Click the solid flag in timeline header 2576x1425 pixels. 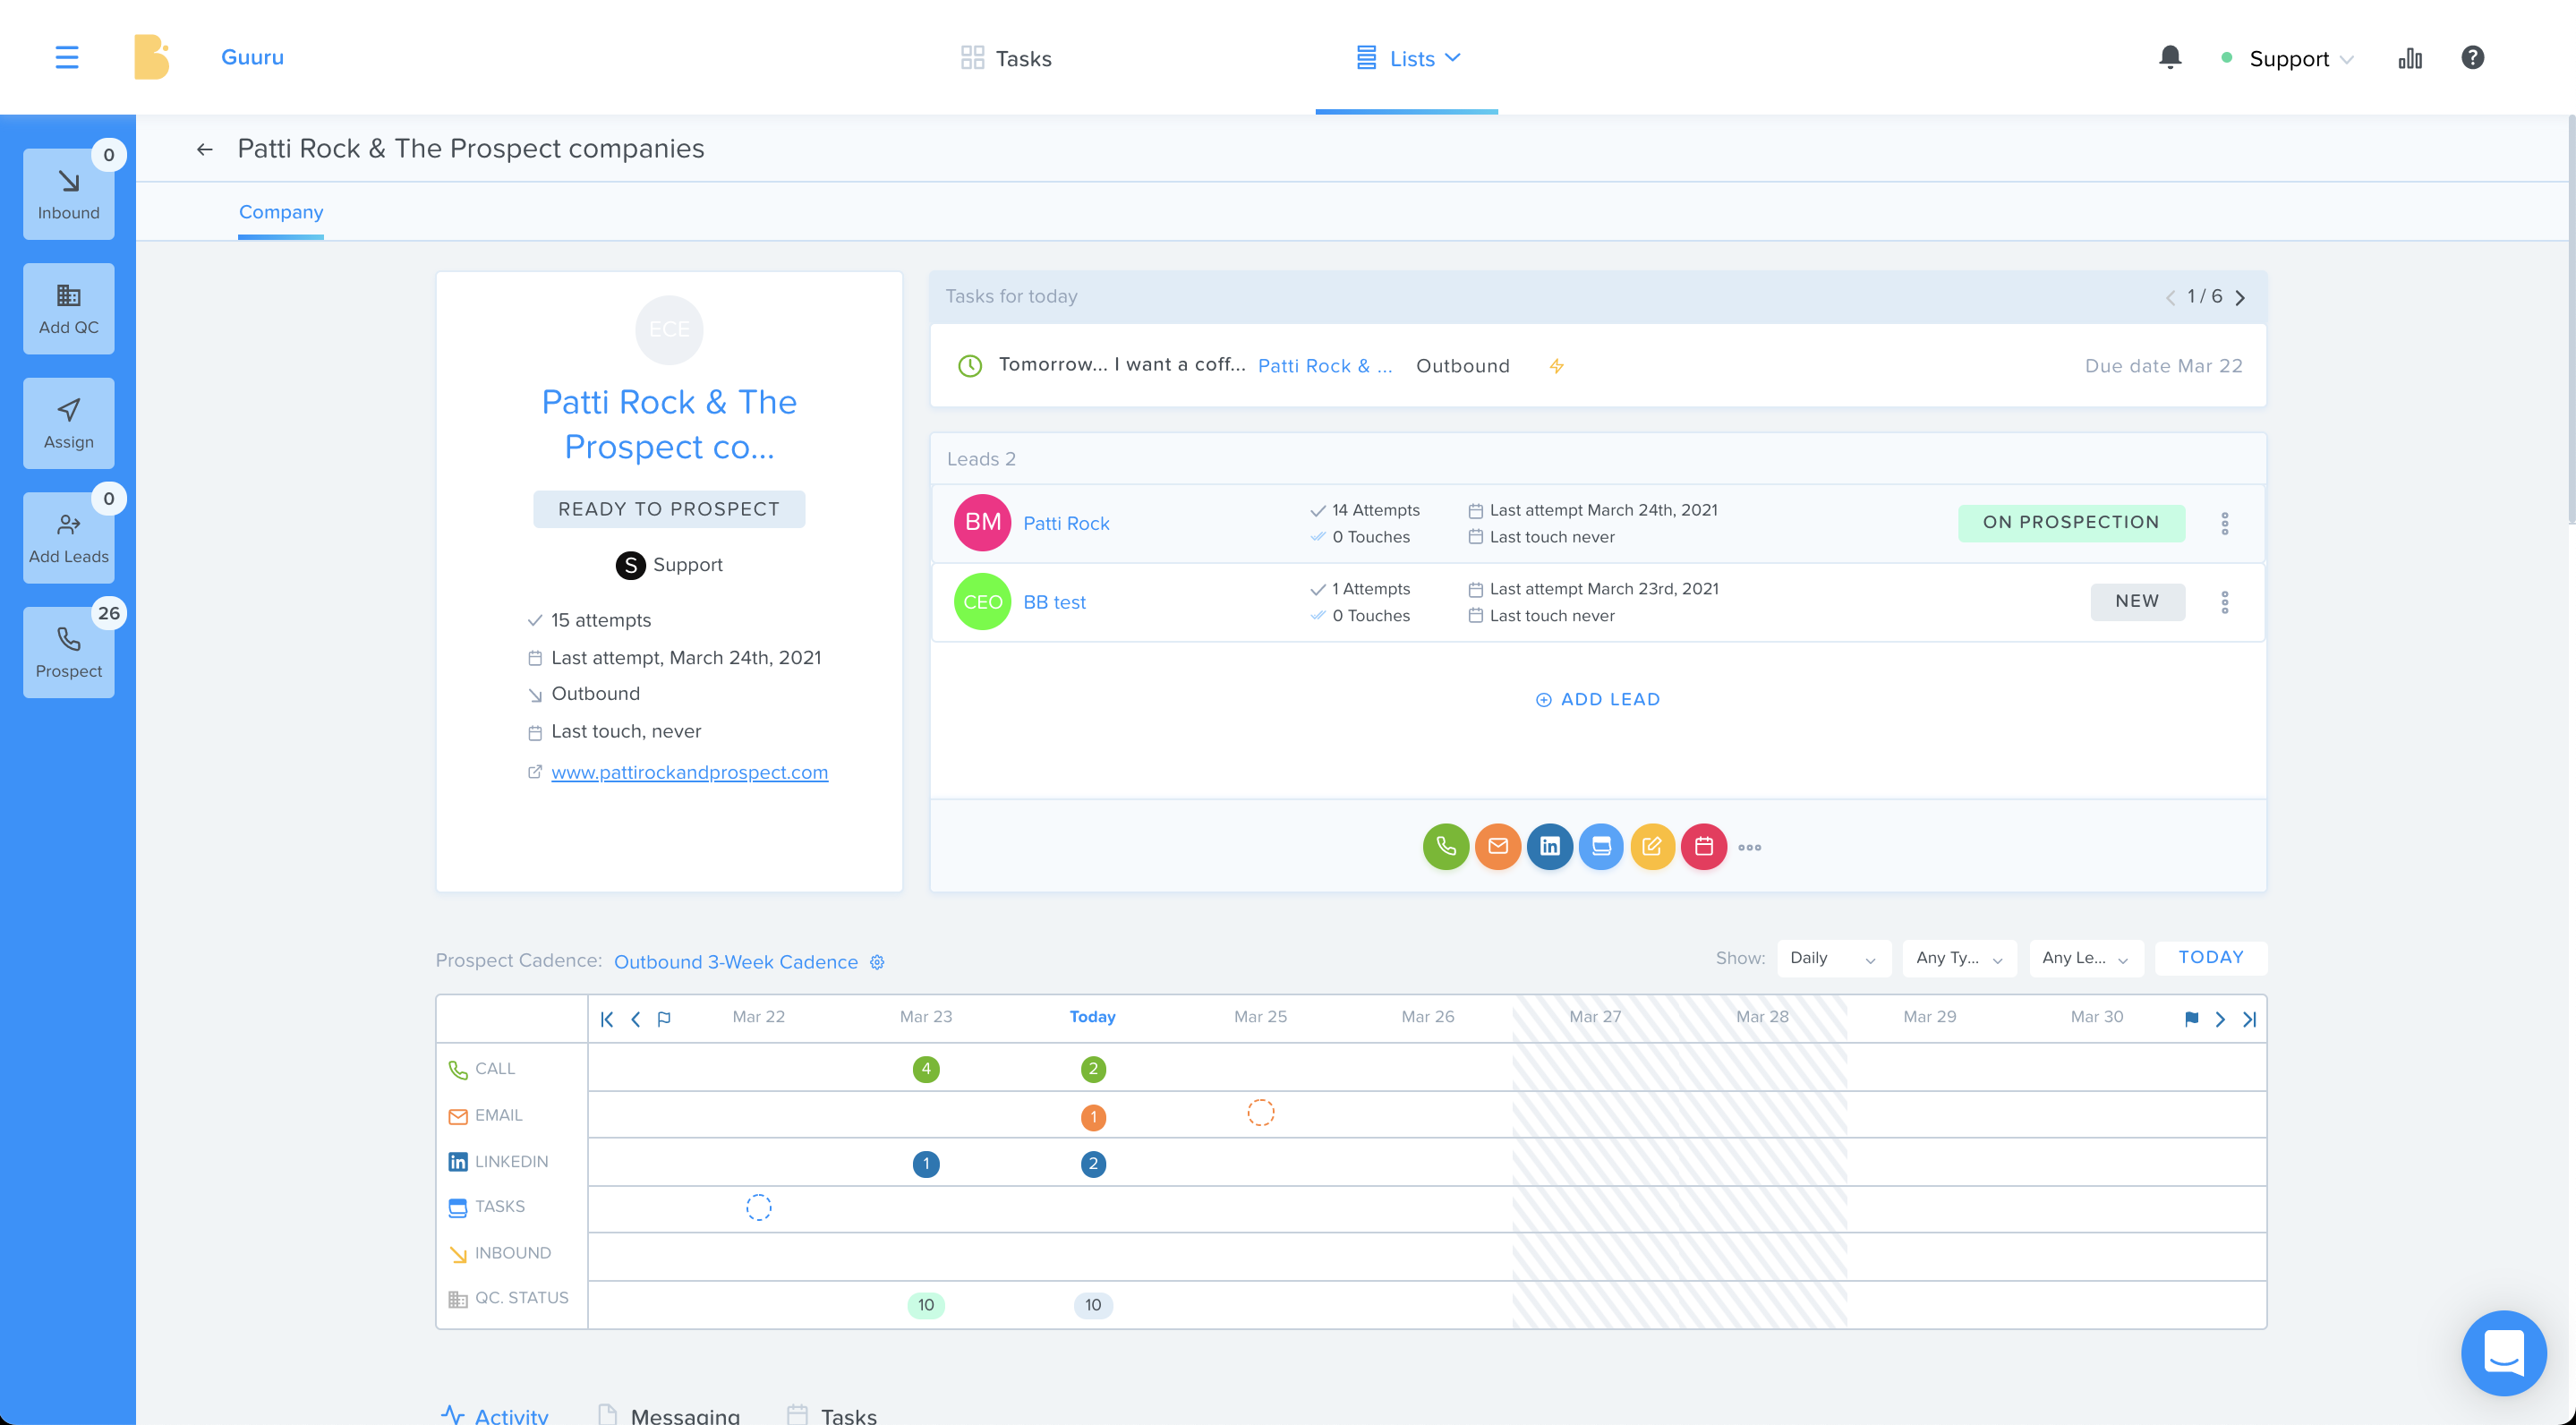point(2191,1018)
